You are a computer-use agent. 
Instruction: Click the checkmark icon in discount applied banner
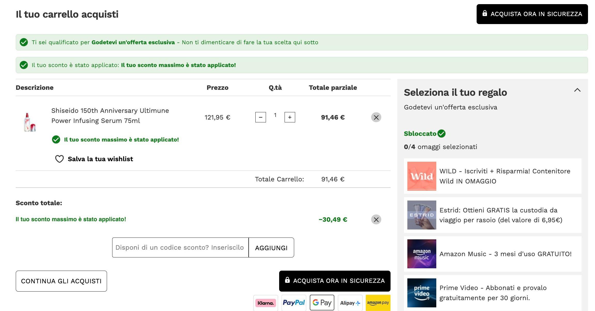[24, 65]
